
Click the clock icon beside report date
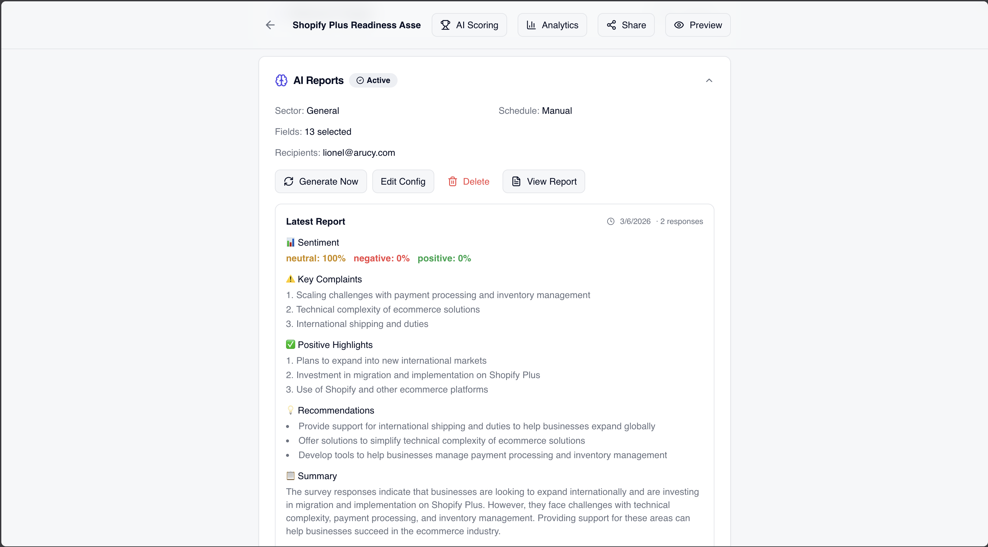(610, 222)
